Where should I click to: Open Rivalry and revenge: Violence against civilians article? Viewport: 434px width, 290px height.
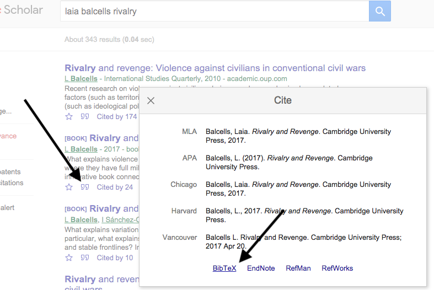215,68
